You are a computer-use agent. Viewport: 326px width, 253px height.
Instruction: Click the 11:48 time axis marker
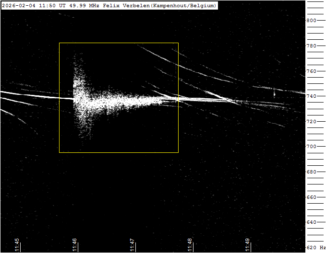190,244
